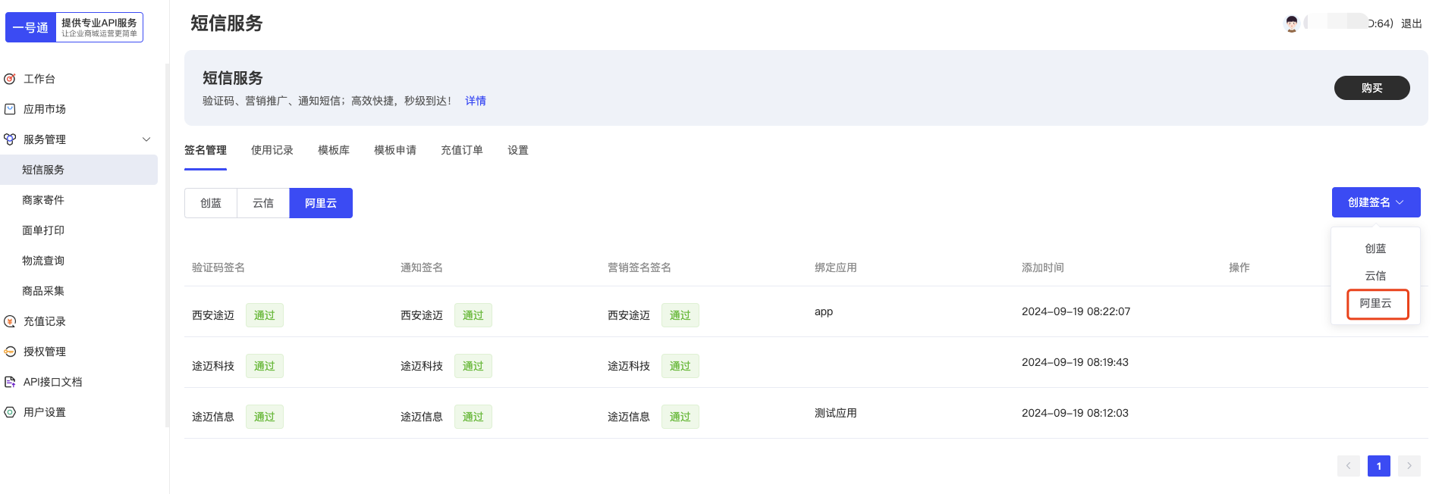Screen dimensions: 1439x494
Task: Click timestamp 2024-09-19 08:12:03
Action: [1075, 413]
